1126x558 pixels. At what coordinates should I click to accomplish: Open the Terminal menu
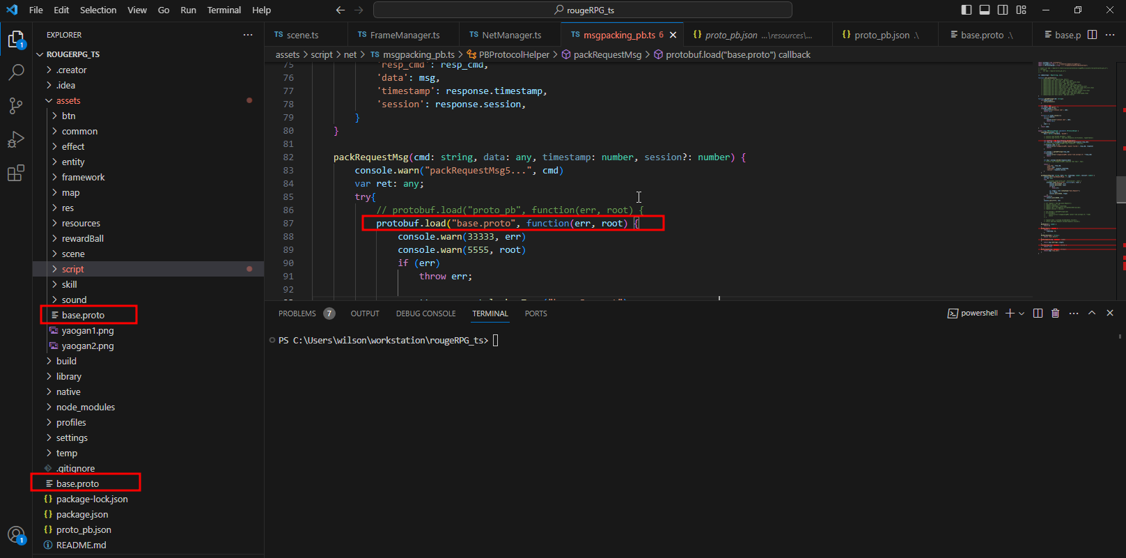coord(224,10)
